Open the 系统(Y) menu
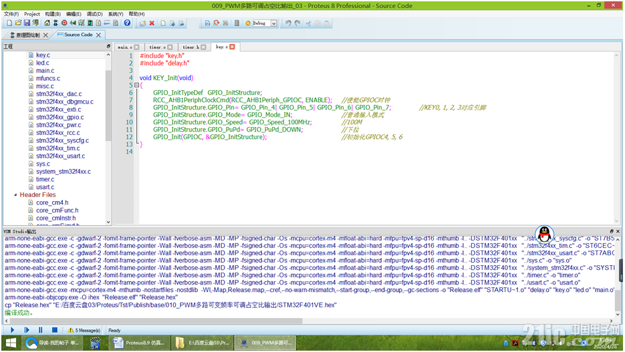Viewport: 625px width, 352px height. coord(116,14)
